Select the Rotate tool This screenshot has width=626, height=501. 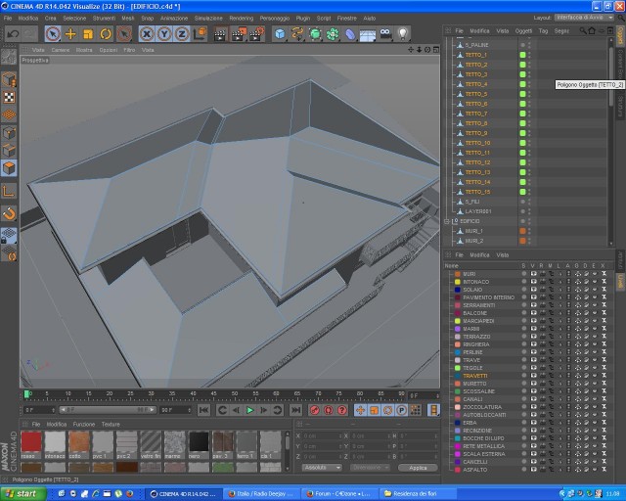tap(106, 34)
